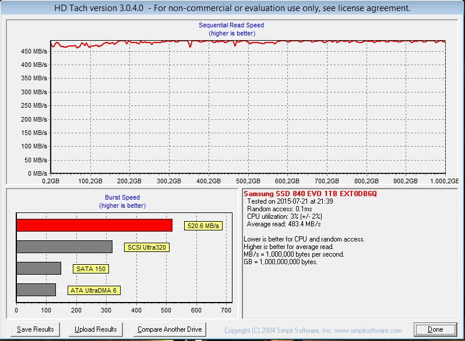Select the gray SATA 150 bar
Image resolution: width=465 pixels, height=341 pixels.
(39, 268)
